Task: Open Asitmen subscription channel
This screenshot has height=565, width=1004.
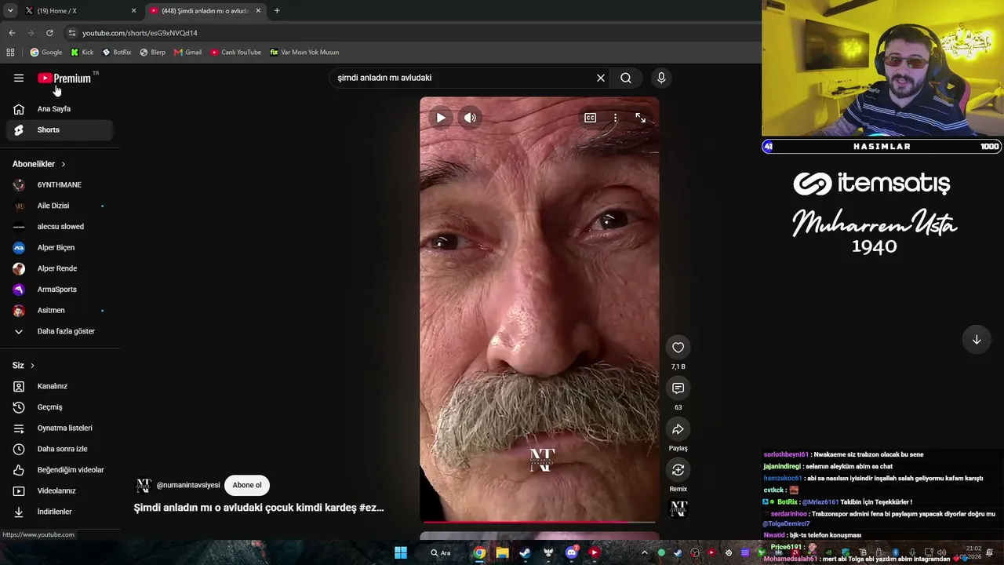Action: click(x=60, y=311)
